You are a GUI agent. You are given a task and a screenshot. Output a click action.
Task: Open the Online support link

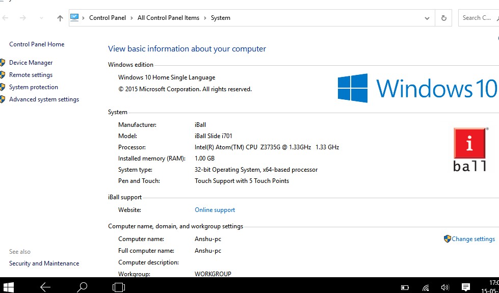point(215,210)
